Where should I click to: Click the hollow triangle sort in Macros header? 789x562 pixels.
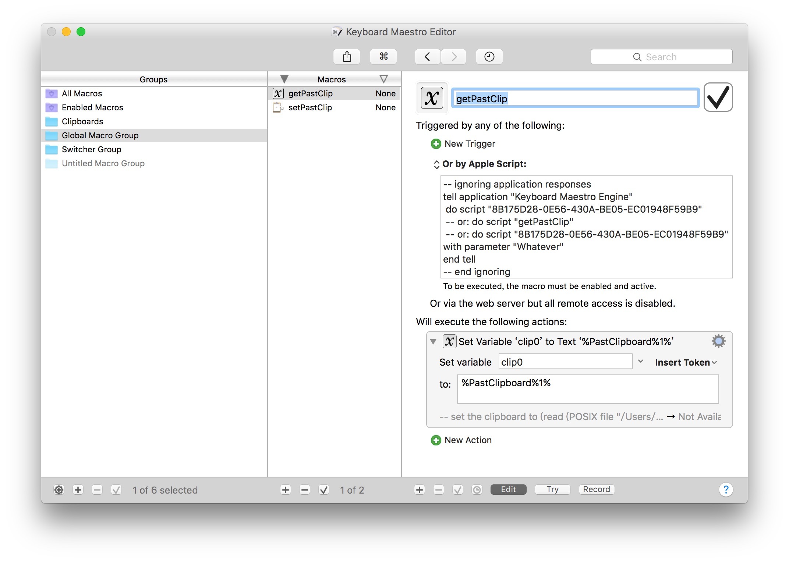(384, 79)
